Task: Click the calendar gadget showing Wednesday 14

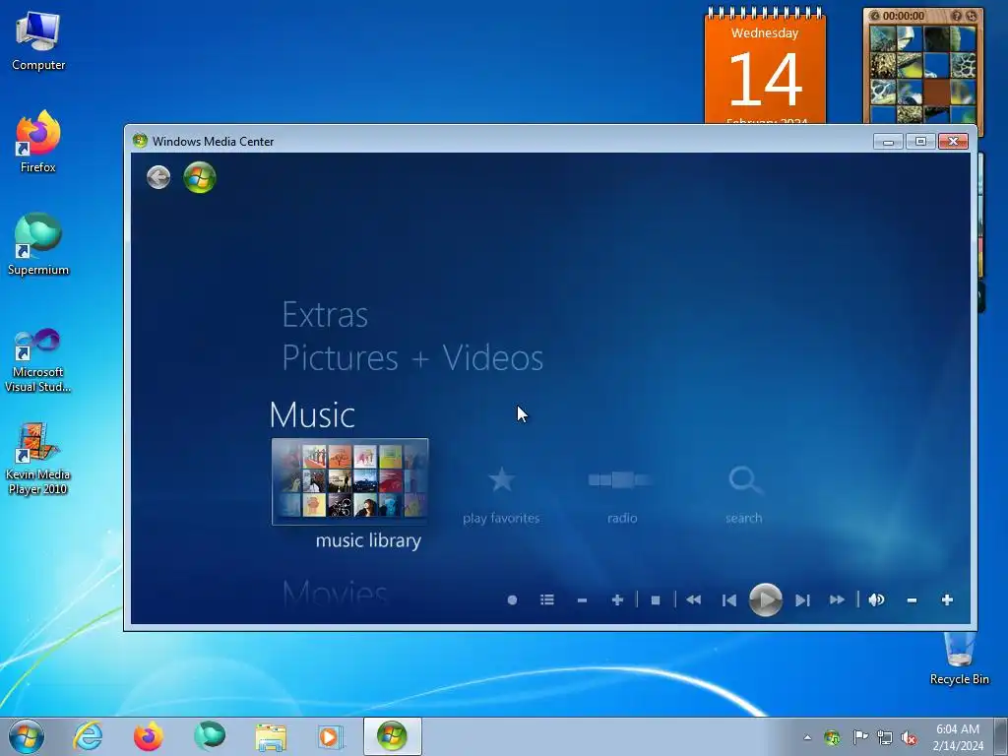Action: point(765,66)
